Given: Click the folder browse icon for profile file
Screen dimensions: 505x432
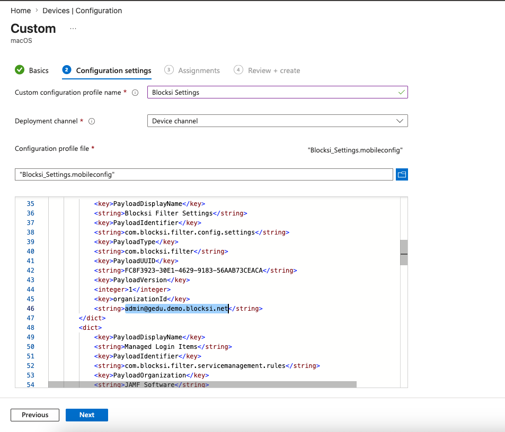Looking at the screenshot, I should (402, 174).
